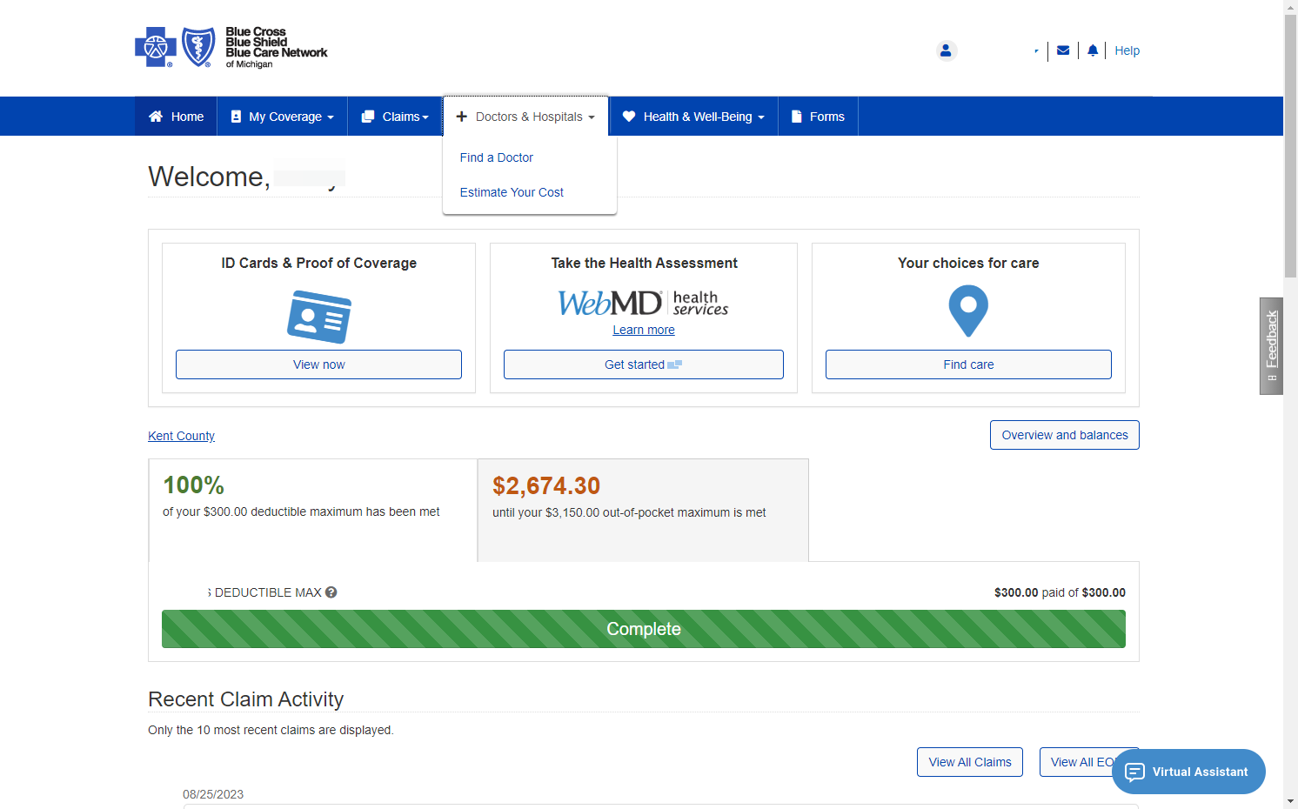Viewport: 1298px width, 809px height.
Task: Click the location pin icon
Action: click(x=968, y=311)
